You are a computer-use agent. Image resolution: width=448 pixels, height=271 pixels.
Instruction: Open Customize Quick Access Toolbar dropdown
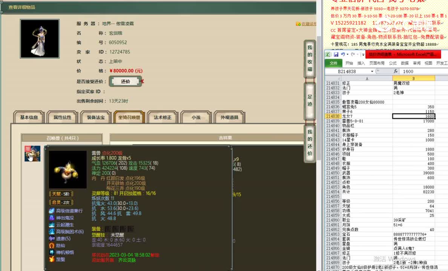coord(363,55)
